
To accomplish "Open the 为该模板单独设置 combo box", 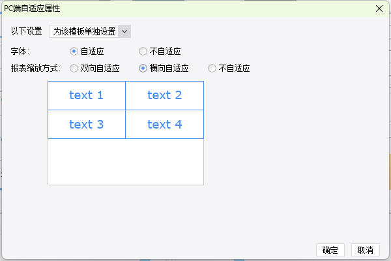I will [x=90, y=31].
